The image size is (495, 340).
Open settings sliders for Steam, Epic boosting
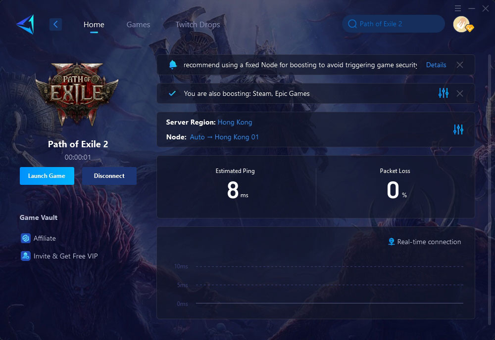point(443,93)
